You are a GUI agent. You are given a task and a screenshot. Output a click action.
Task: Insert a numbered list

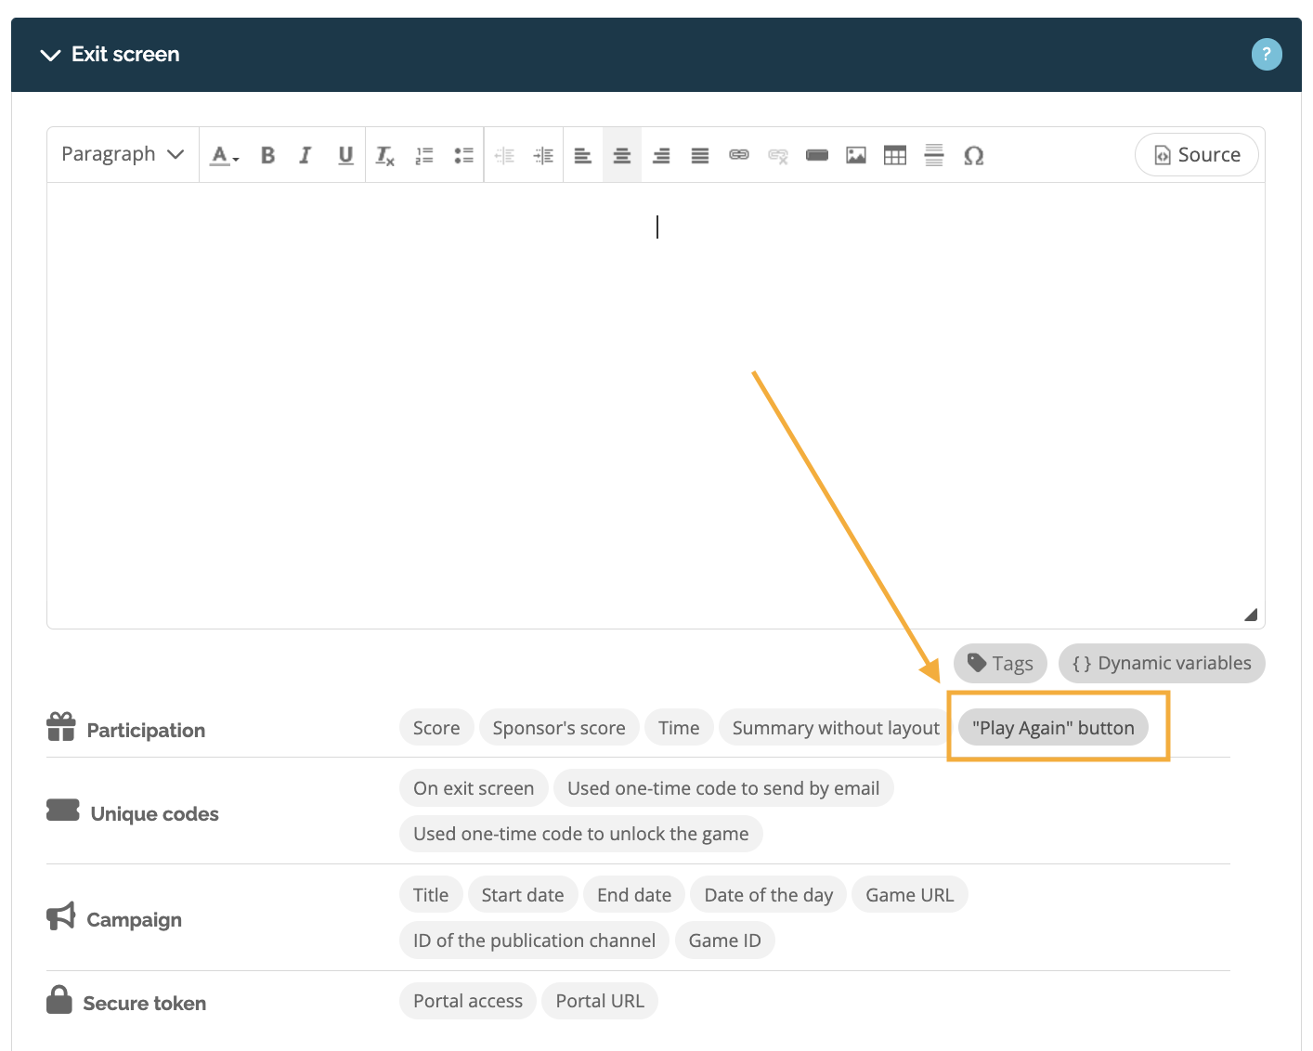click(424, 155)
